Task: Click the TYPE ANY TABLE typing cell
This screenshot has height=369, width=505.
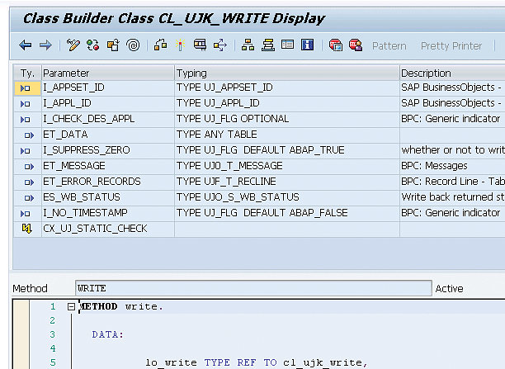Action: (x=287, y=135)
